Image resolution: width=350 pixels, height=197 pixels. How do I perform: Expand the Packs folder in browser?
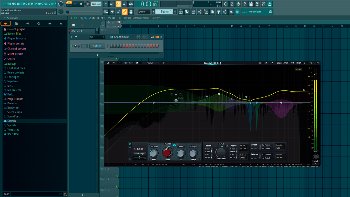point(10,94)
